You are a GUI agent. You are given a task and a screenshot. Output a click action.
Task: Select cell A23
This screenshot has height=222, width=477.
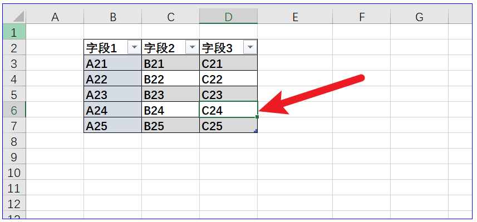[113, 94]
